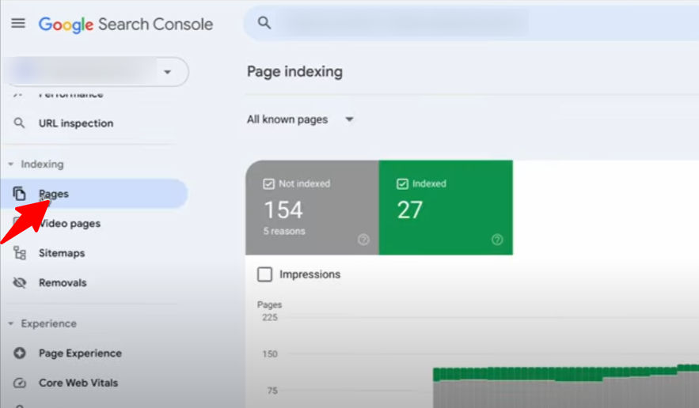Viewport: 699px width, 408px height.
Task: Open the property selector dropdown
Action: coord(96,72)
